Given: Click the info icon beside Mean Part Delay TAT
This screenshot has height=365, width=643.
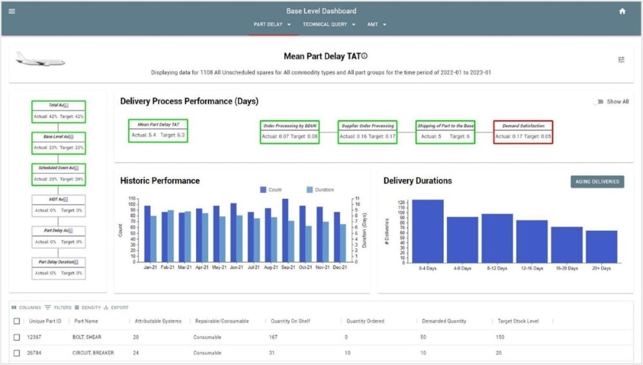Looking at the screenshot, I should [x=364, y=56].
